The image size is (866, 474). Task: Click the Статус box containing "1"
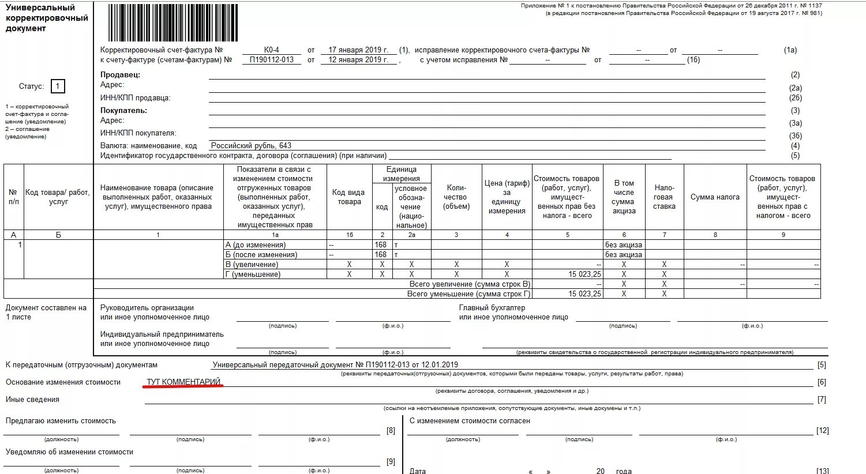point(58,86)
